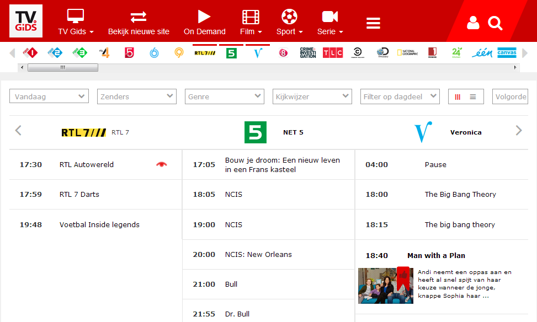Open Bouw je droom program
The width and height of the screenshot is (537, 322).
click(283, 165)
